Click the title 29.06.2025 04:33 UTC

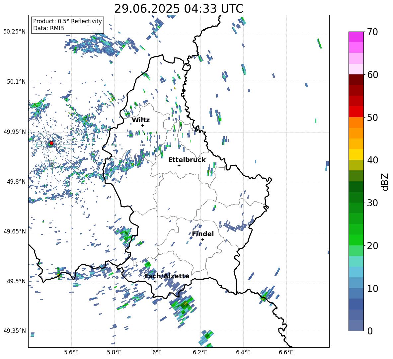(x=179, y=9)
